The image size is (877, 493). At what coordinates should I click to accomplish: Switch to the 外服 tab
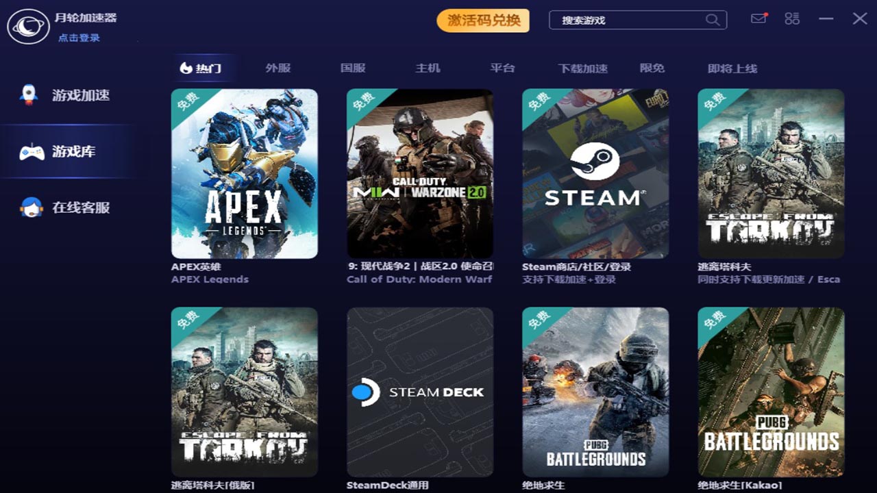[278, 68]
